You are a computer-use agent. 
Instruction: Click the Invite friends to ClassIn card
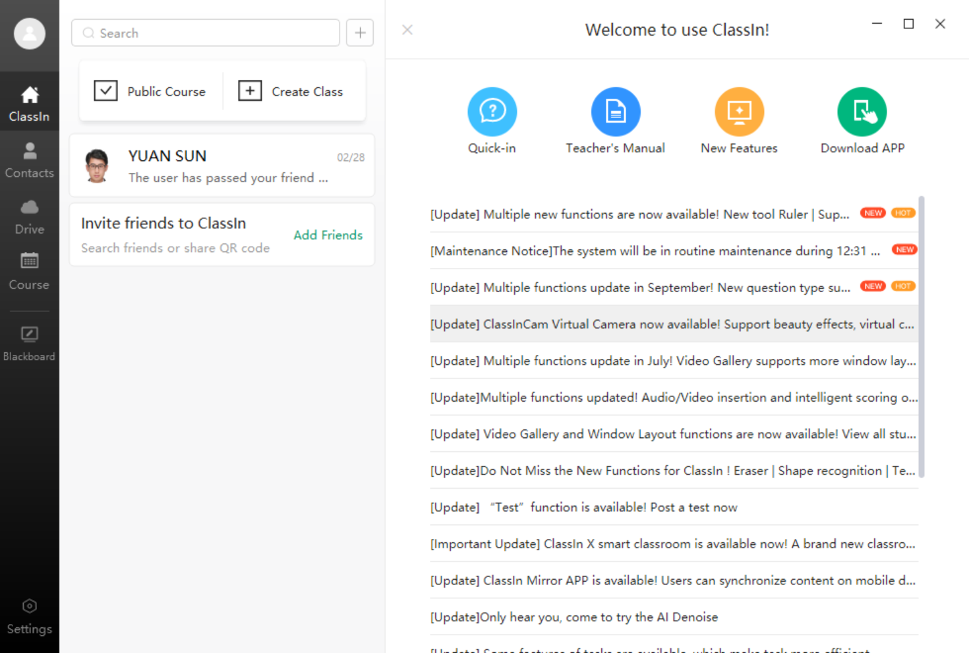coord(222,235)
